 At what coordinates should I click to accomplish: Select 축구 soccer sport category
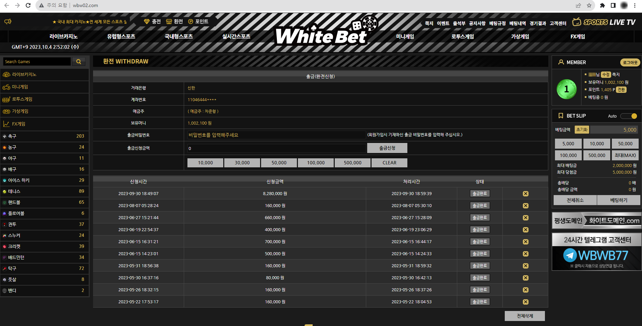45,136
